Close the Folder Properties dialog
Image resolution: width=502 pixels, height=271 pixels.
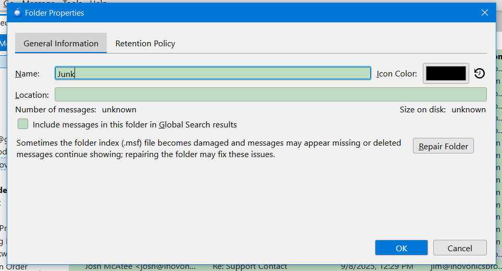pyautogui.click(x=485, y=12)
